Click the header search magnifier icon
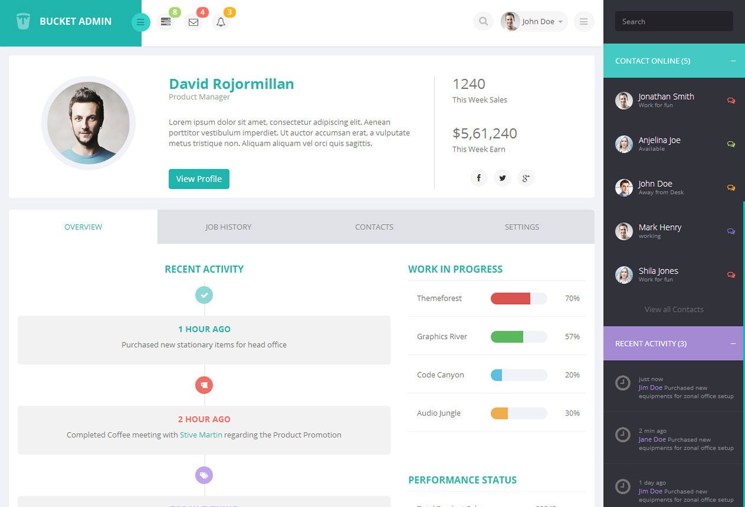The height and width of the screenshot is (507, 745). pos(483,22)
